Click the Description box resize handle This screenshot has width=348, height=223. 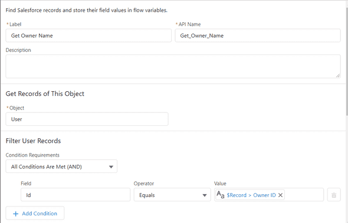tap(337, 75)
